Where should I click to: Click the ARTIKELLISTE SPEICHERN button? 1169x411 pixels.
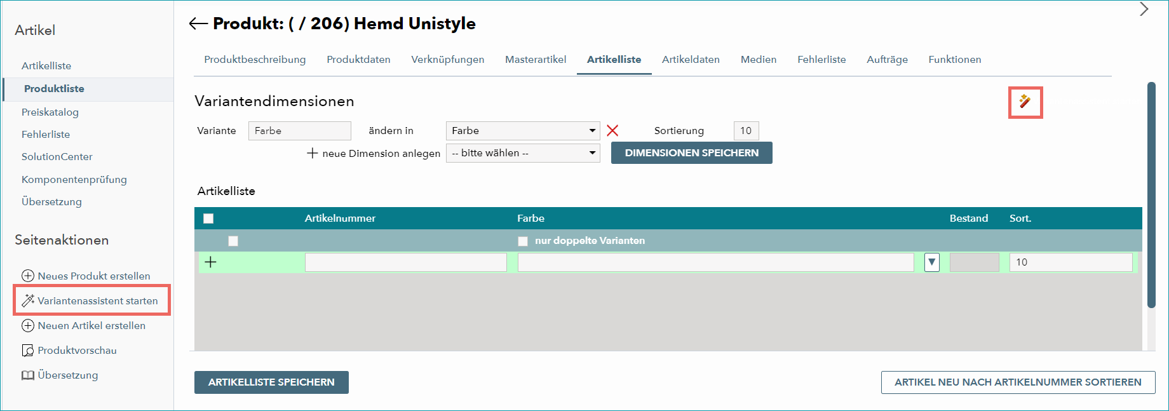point(271,382)
